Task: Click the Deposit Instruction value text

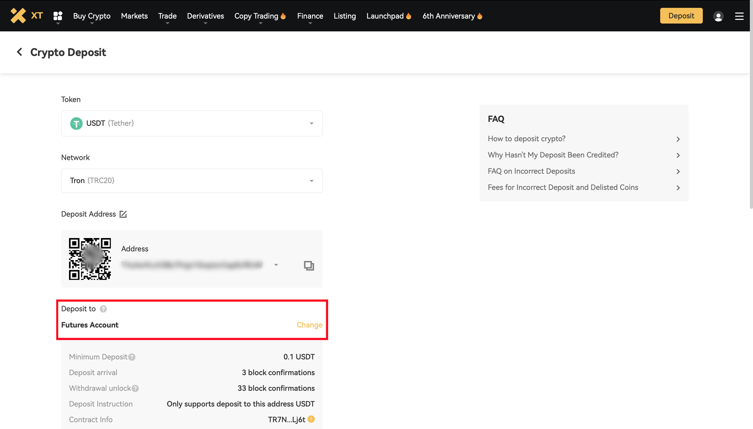Action: pos(241,404)
